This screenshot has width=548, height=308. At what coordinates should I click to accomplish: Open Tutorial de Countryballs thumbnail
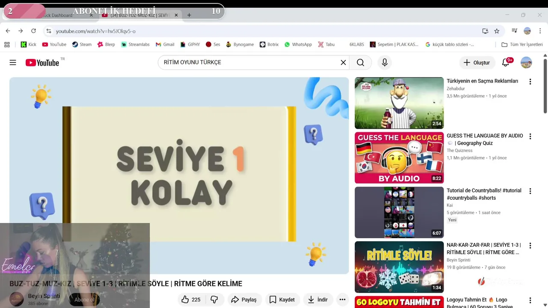(399, 212)
